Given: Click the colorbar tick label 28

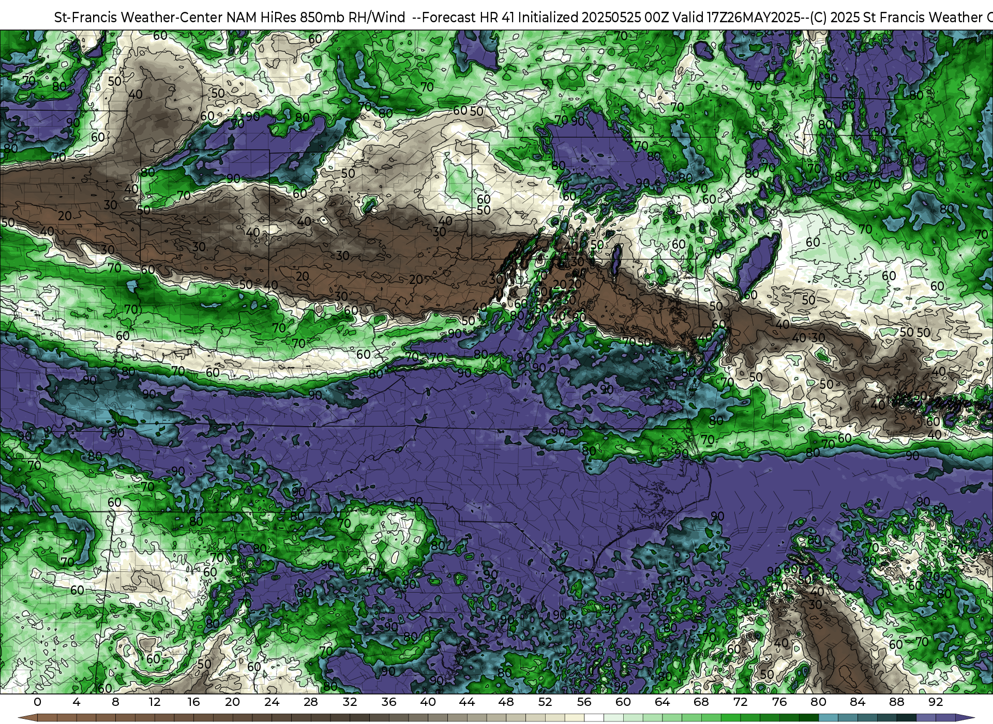Looking at the screenshot, I should pyautogui.click(x=311, y=702).
